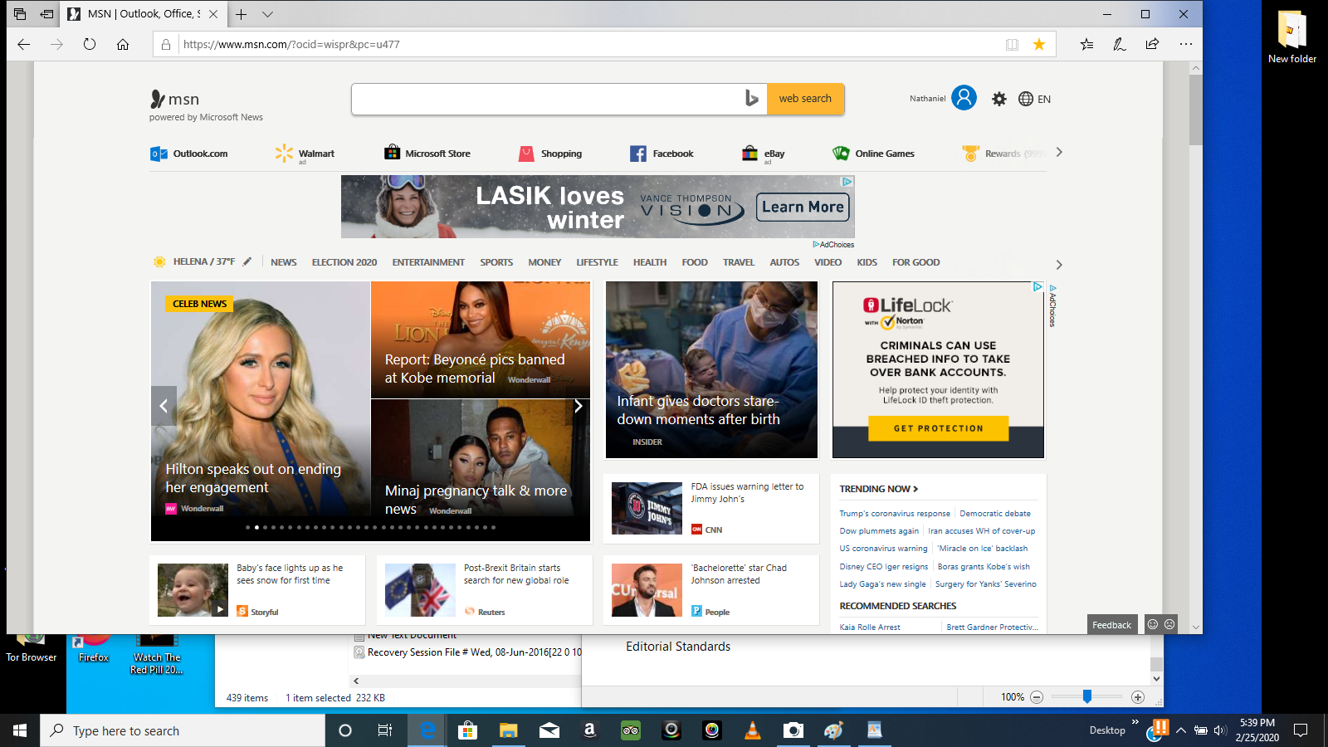Open the Bachelorette star Chad Johnson article
The image size is (1328, 747).
pos(711,590)
